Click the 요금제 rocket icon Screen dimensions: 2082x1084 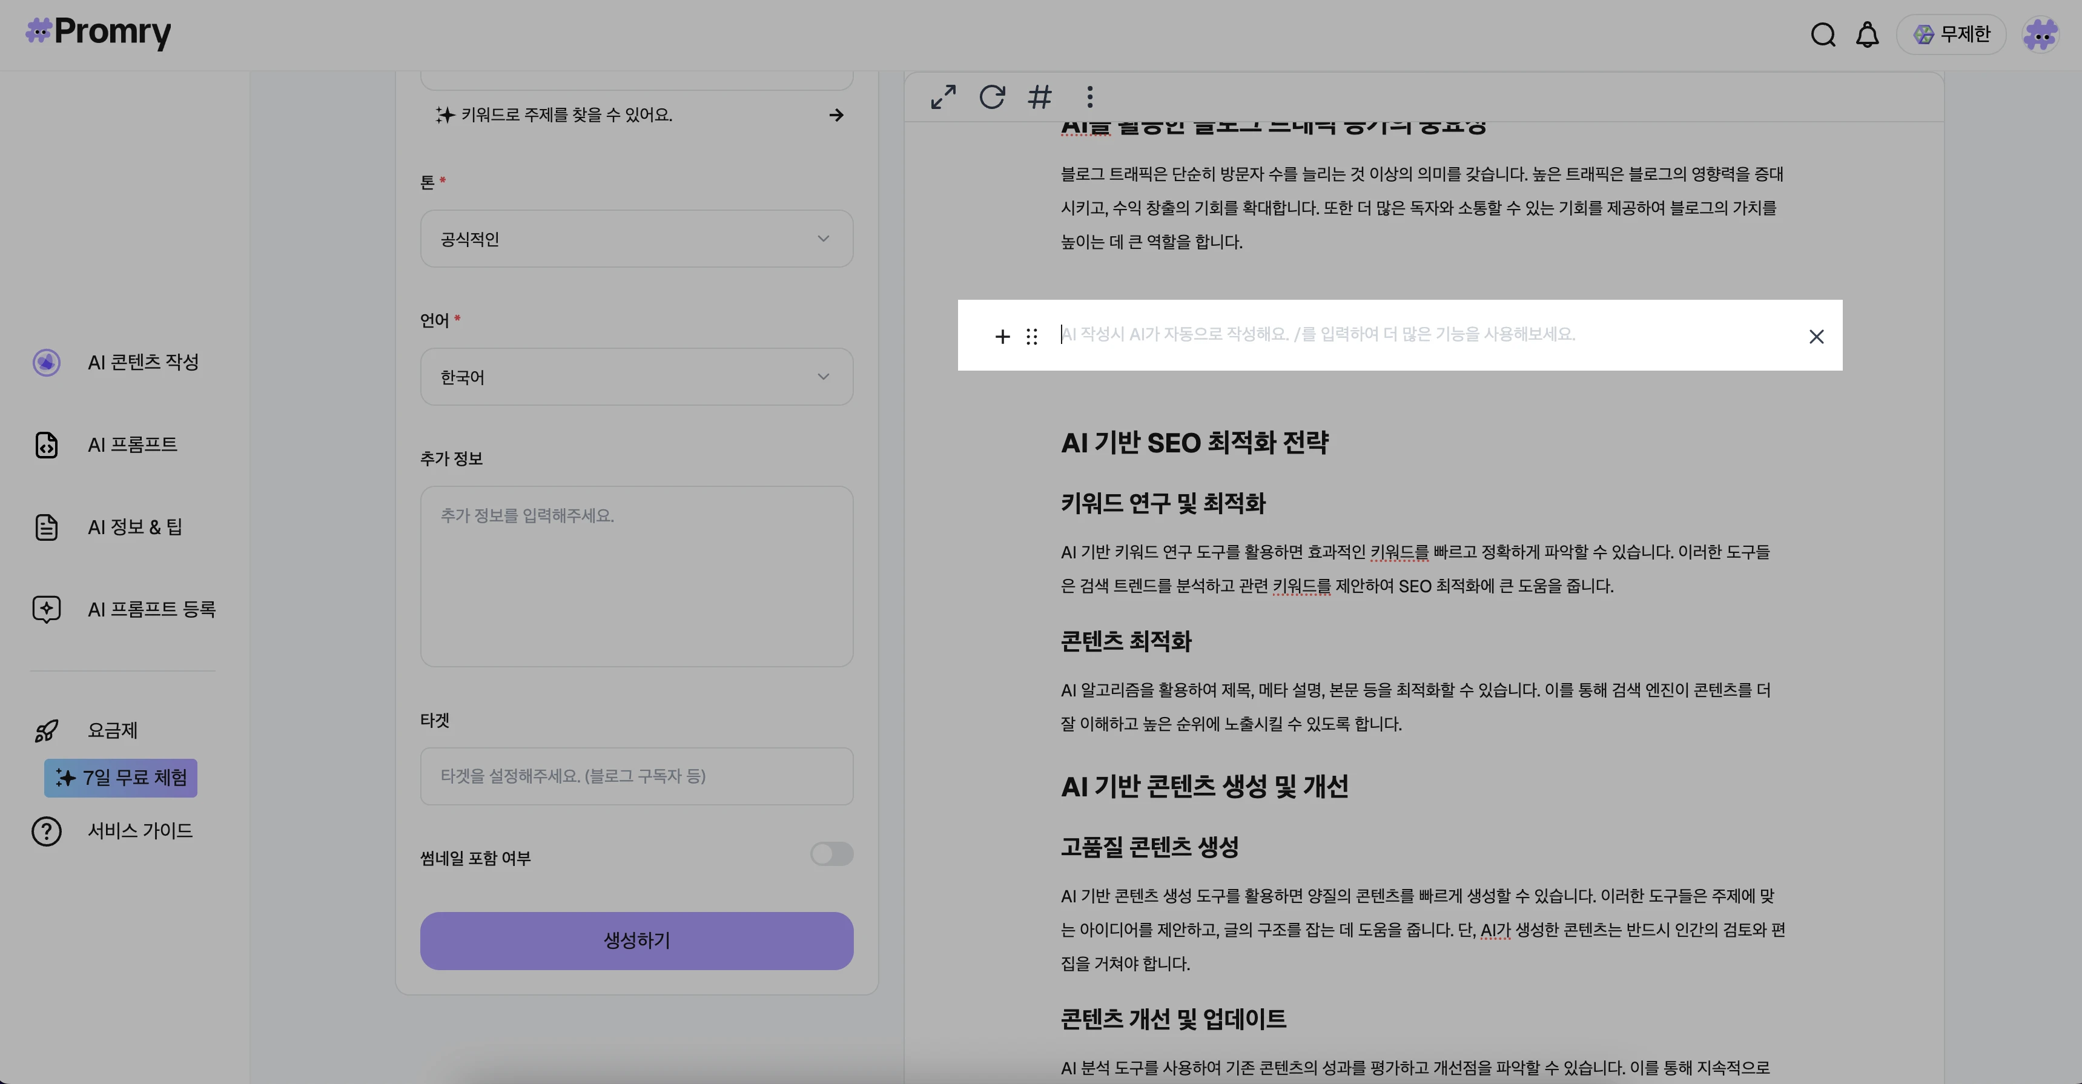pyautogui.click(x=46, y=731)
